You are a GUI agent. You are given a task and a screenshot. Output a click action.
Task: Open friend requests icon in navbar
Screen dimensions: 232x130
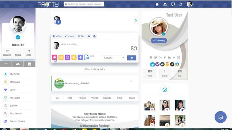pyautogui.click(x=165, y=4)
